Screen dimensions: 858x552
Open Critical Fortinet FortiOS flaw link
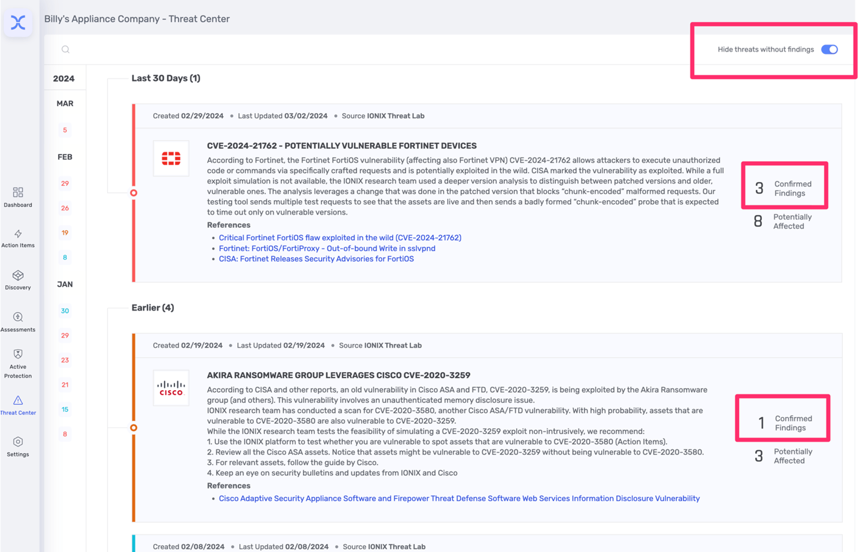pos(340,238)
